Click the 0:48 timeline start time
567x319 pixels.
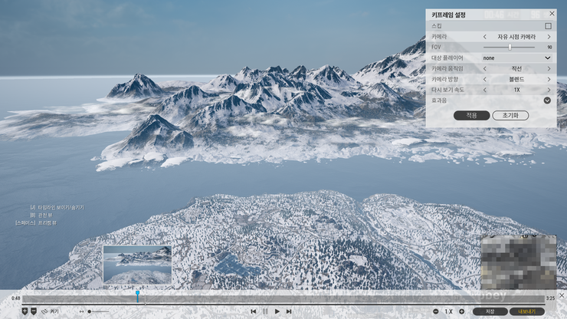(x=15, y=298)
